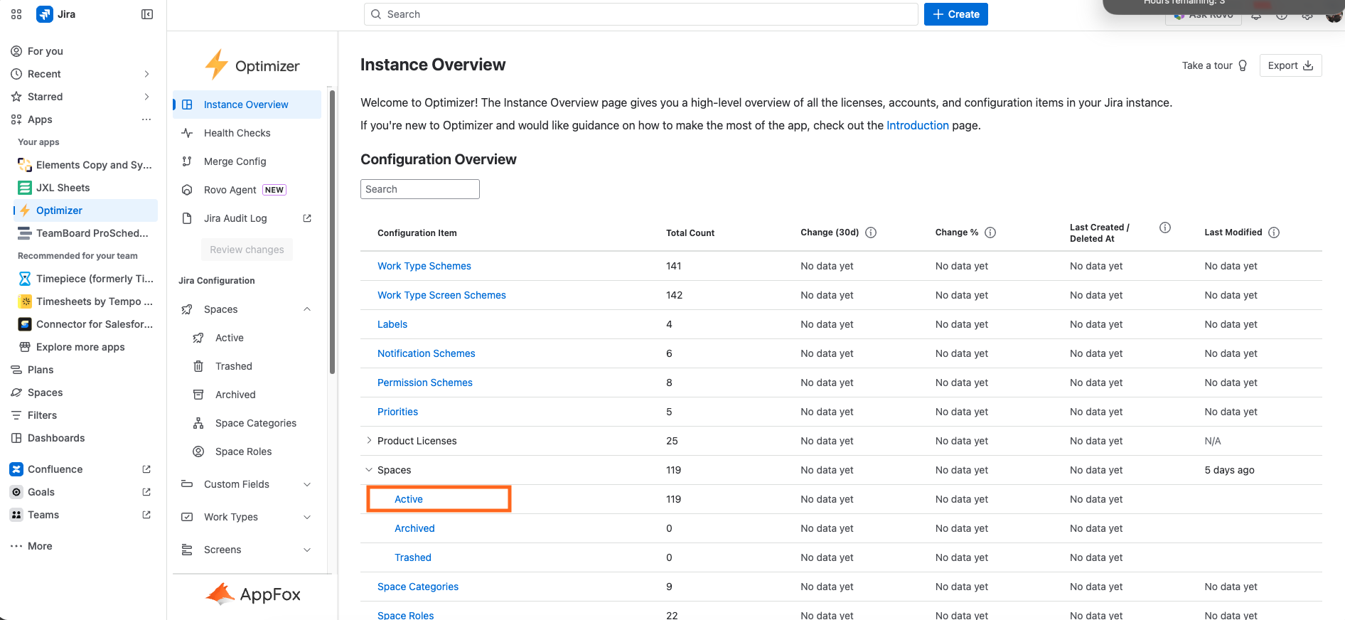The height and width of the screenshot is (620, 1345).
Task: Click the info icon beside Change (30d)
Action: [871, 232]
